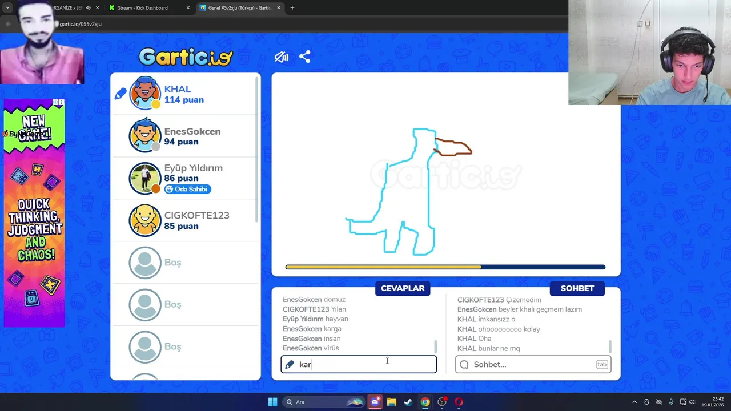Click the round timer progress bar
Screen dimensions: 731x411
(445, 267)
